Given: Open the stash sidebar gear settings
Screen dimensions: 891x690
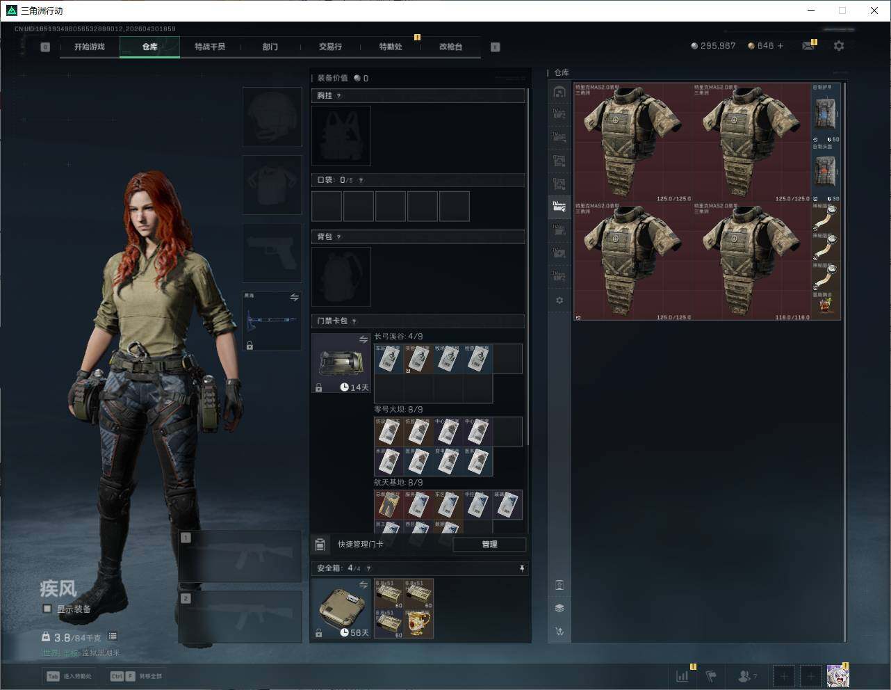Looking at the screenshot, I should click(x=559, y=300).
